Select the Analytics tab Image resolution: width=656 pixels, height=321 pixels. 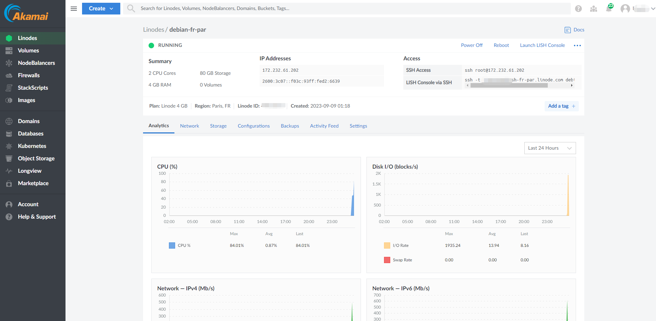[x=159, y=126]
